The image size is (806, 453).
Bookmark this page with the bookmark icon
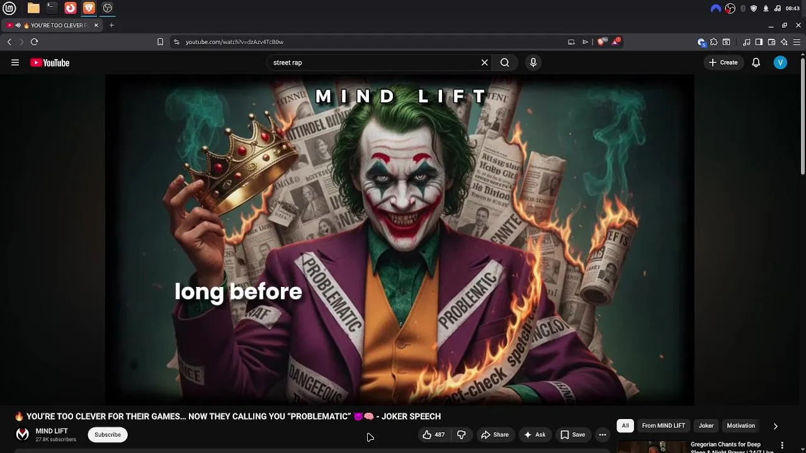click(160, 42)
